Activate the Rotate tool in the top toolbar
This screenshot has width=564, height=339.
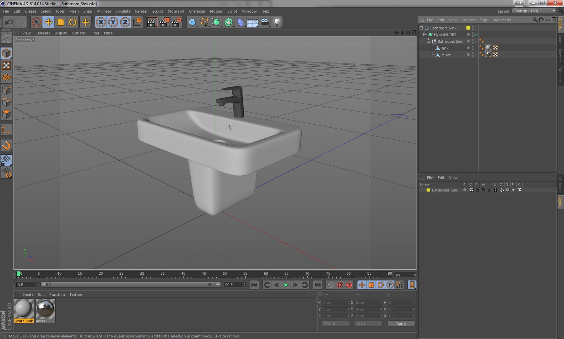pos(73,22)
